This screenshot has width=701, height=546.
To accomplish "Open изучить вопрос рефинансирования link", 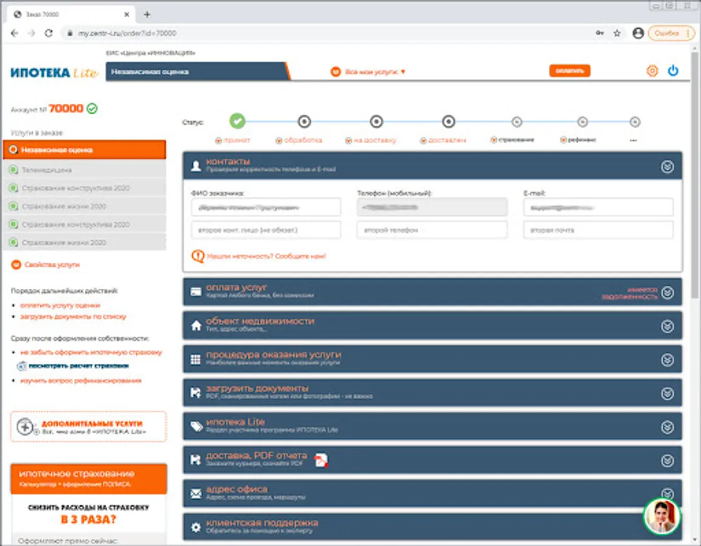I will (x=81, y=380).
